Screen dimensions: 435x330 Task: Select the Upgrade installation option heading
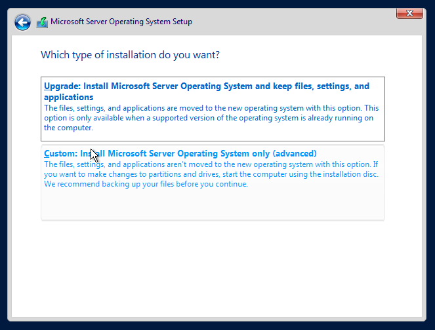[x=207, y=92]
